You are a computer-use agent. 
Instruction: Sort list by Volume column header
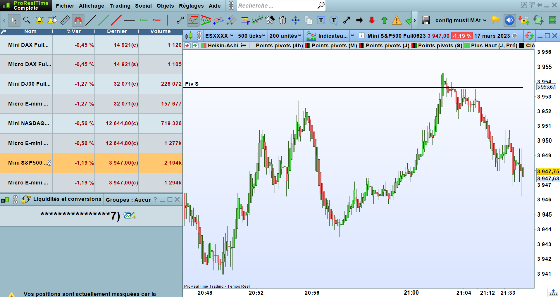tap(161, 31)
